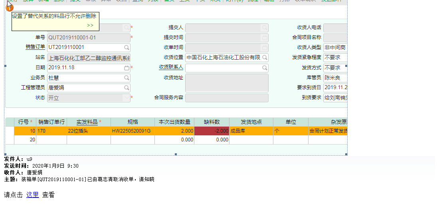Image resolution: width=439 pixels, height=211 pixels.
Task: Click the orange warning icon at top left
Action: coord(10,7)
